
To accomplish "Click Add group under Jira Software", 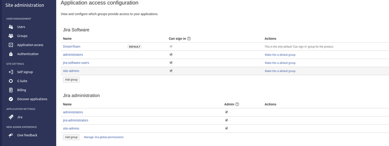I will pos(71,80).
